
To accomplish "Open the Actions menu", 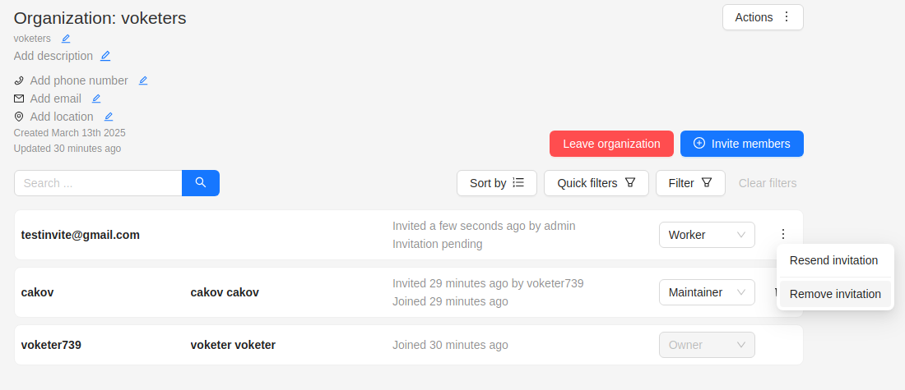I will pos(763,17).
